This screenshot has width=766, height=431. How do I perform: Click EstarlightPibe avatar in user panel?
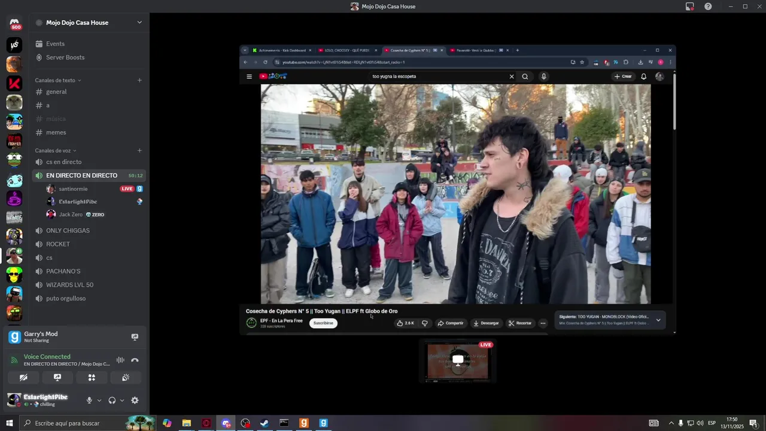point(14,400)
